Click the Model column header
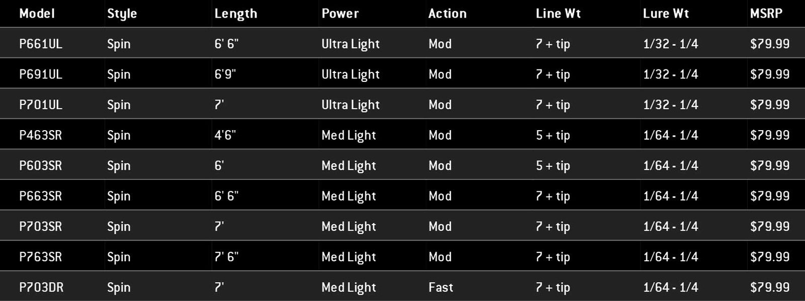 coord(37,14)
